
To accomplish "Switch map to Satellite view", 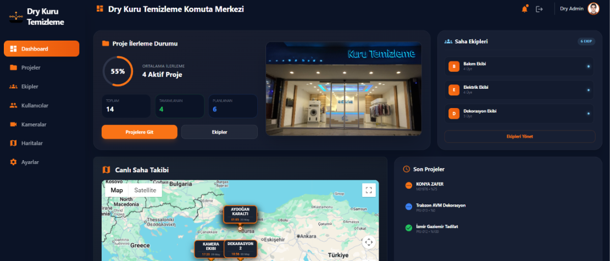I will [145, 190].
